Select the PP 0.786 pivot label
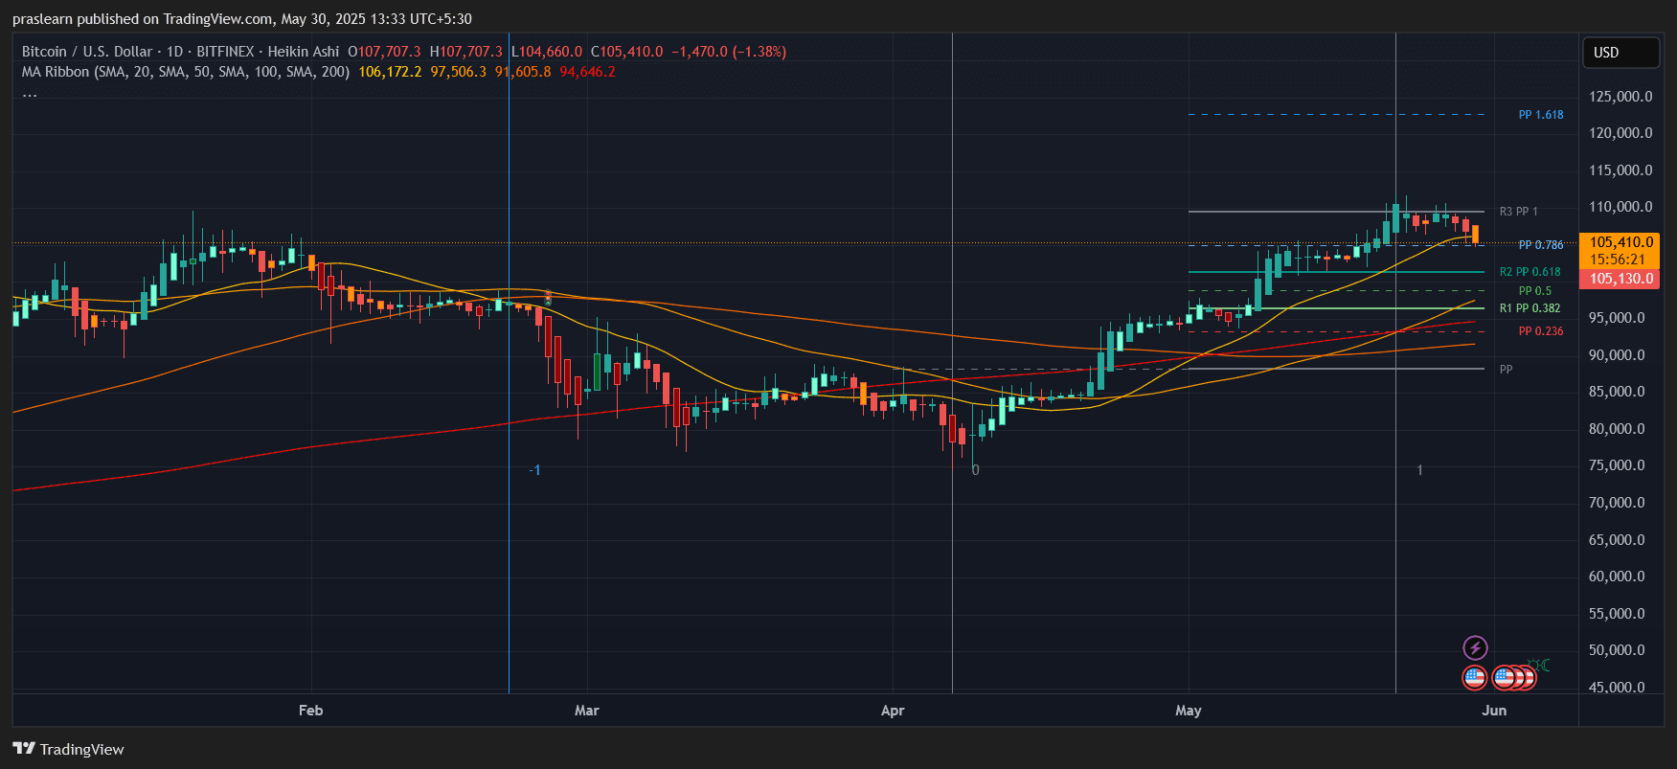The width and height of the screenshot is (1677, 769). click(1541, 245)
